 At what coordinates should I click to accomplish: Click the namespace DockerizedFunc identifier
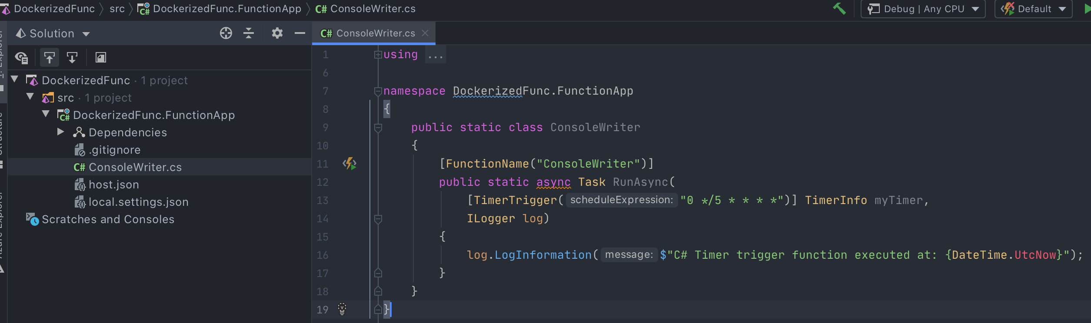pos(487,91)
